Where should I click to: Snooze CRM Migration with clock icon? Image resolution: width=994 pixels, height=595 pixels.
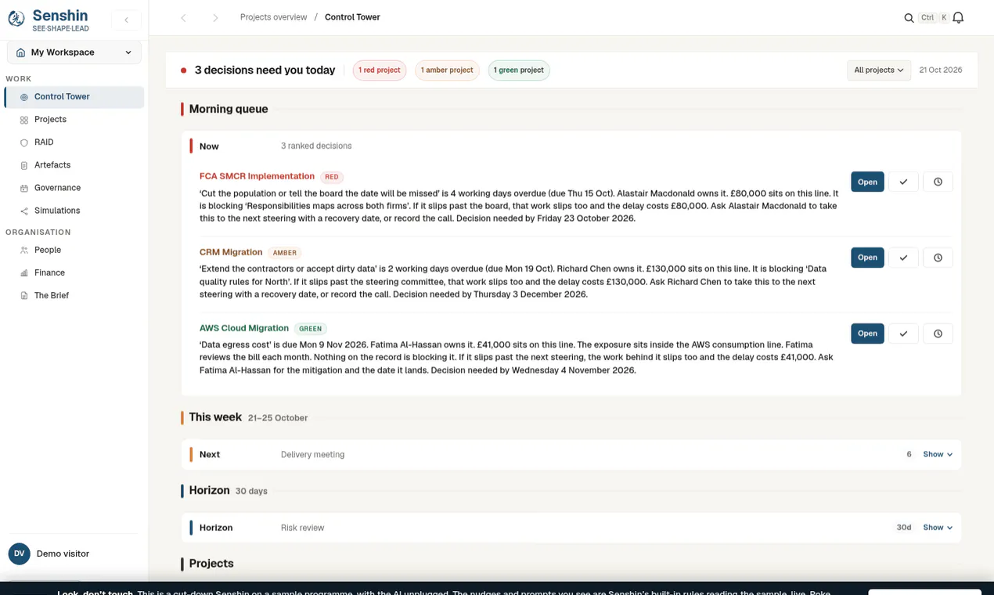tap(938, 258)
